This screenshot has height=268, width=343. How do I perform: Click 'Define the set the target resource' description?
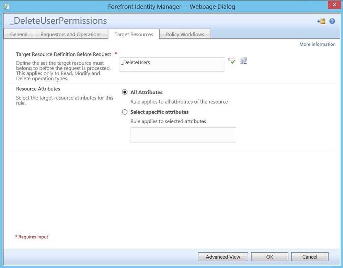[x=64, y=71]
